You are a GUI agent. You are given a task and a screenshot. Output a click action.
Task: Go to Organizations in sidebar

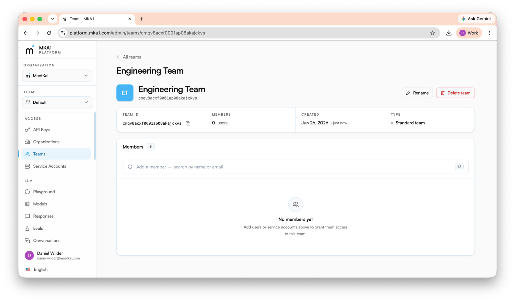(56, 142)
